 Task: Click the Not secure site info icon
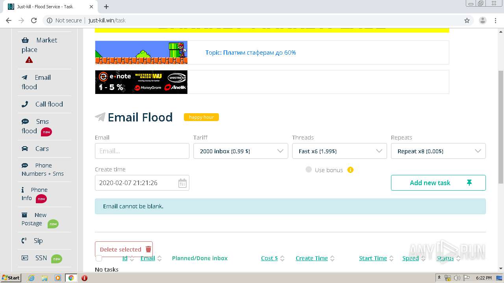pos(50,20)
